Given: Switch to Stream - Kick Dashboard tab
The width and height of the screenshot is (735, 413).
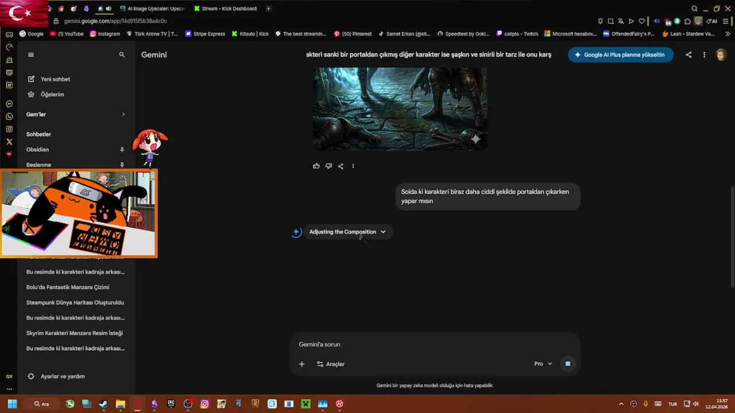Looking at the screenshot, I should 226,9.
